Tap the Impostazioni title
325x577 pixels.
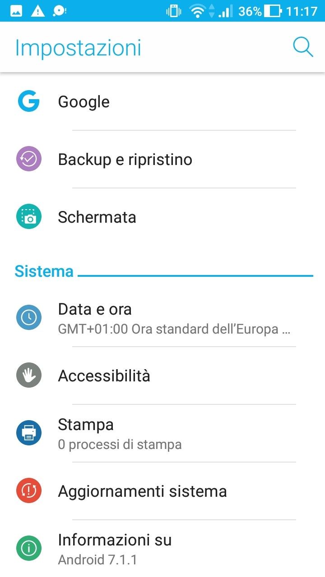78,48
